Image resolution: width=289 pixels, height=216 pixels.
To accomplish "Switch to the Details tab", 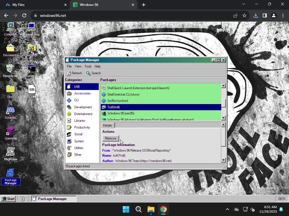I will [x=108, y=125].
